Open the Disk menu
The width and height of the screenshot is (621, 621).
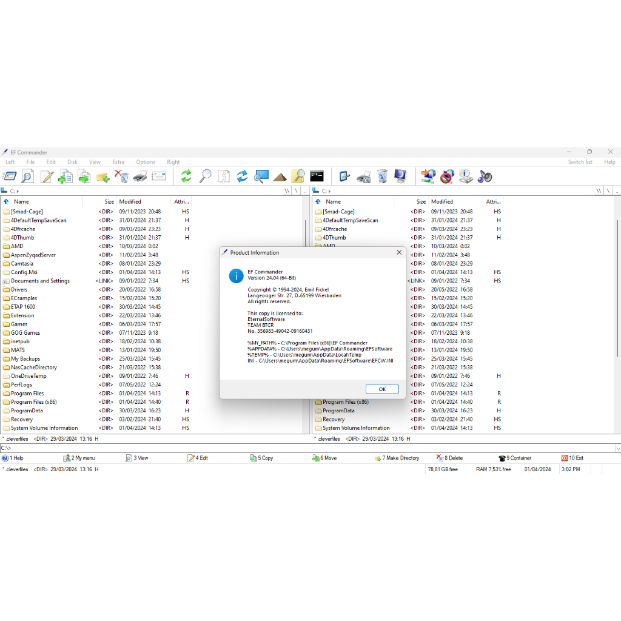click(73, 162)
